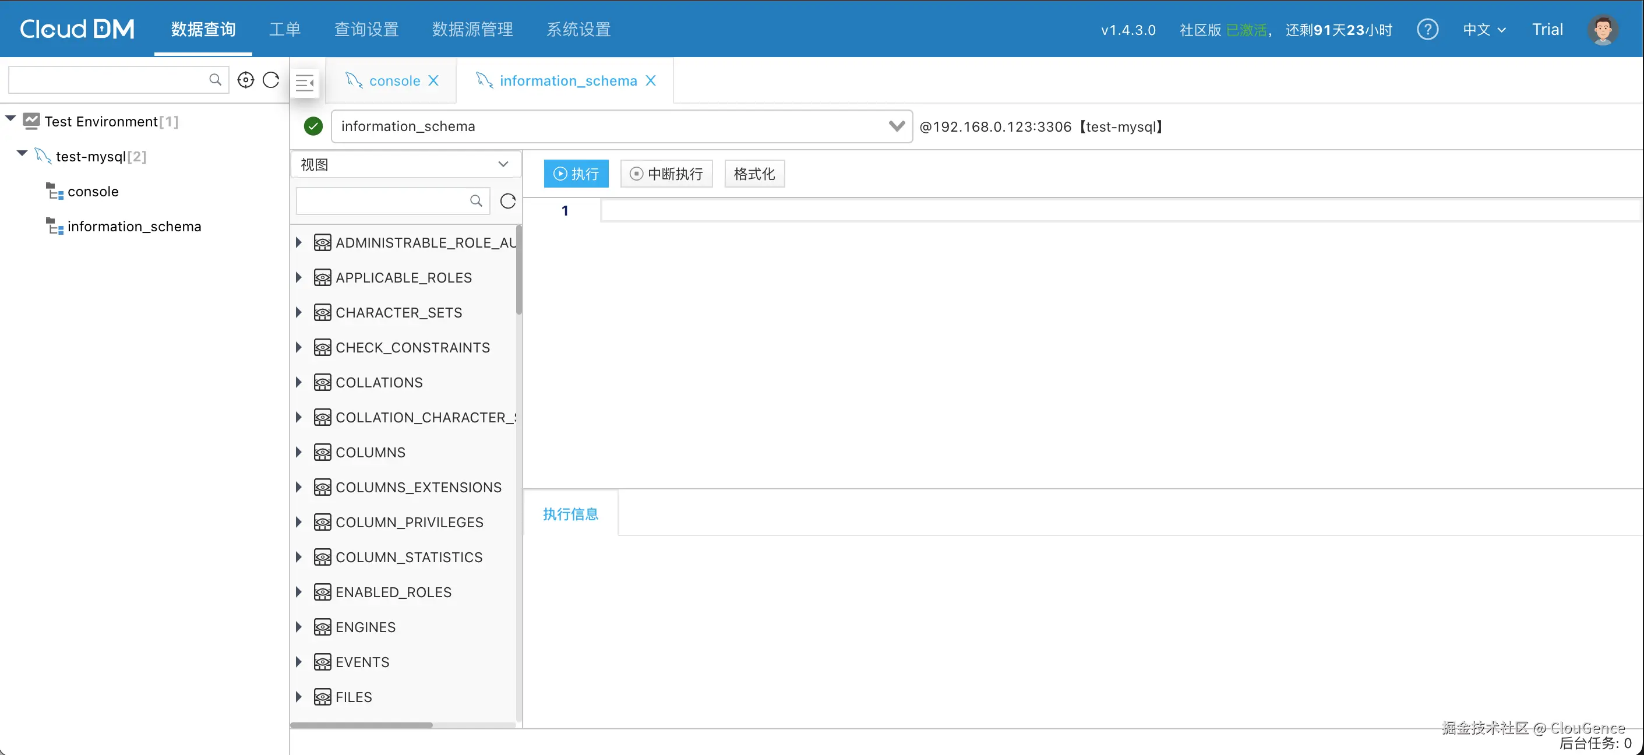Open the help question mark icon
This screenshot has height=755, width=1644.
(1427, 29)
